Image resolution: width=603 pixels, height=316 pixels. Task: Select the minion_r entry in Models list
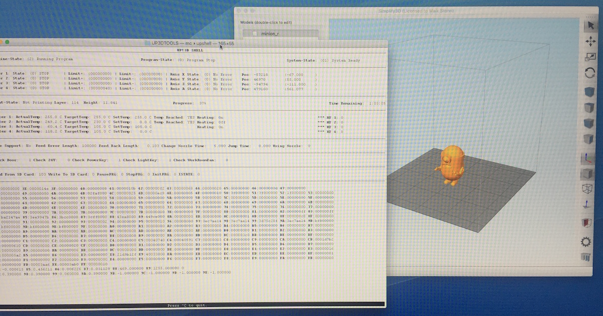[280, 34]
